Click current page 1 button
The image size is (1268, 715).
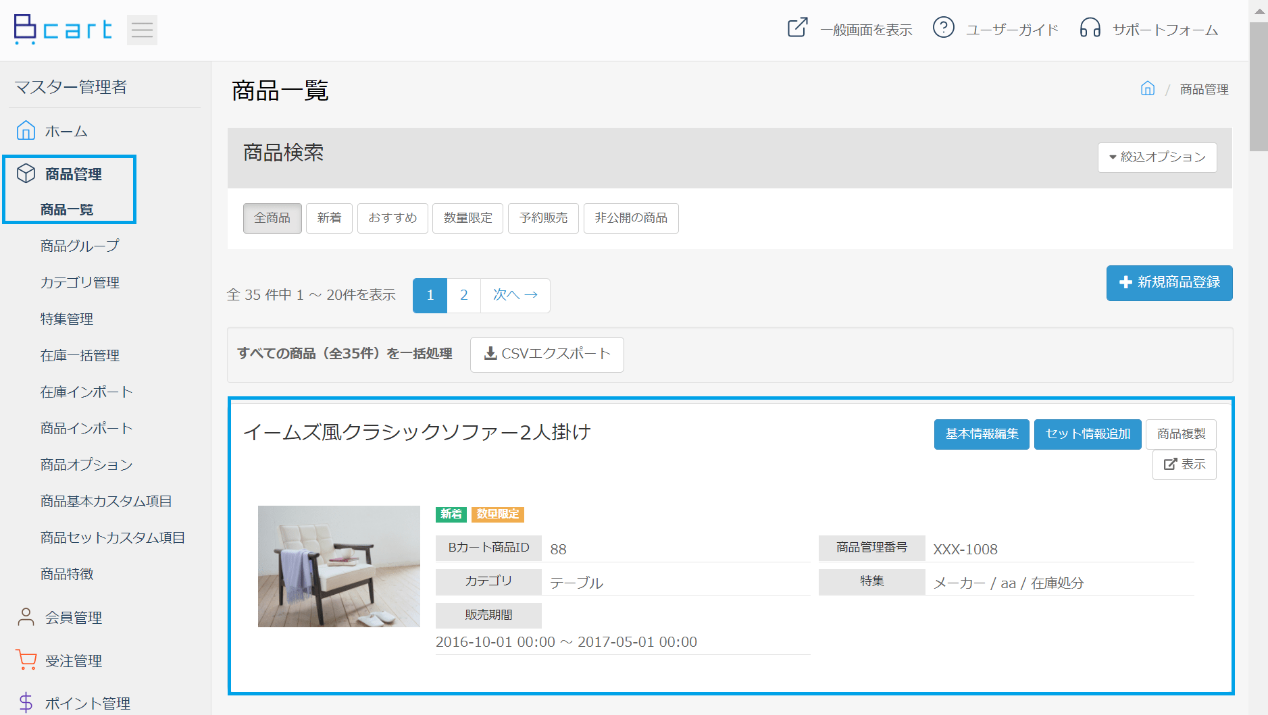coord(430,295)
